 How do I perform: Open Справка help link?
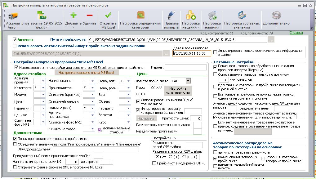[296, 33]
